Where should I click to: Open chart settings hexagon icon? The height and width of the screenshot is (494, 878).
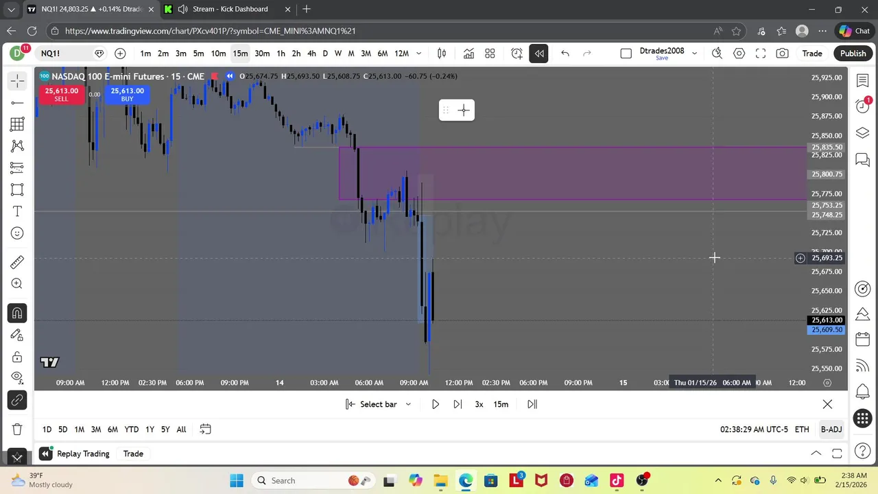739,54
